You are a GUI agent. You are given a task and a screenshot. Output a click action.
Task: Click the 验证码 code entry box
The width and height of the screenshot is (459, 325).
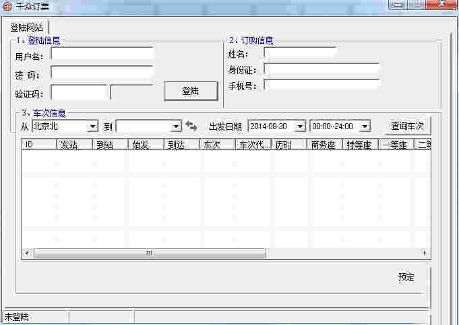(79, 92)
